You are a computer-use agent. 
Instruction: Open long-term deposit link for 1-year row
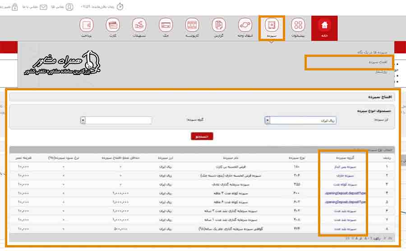345,220
